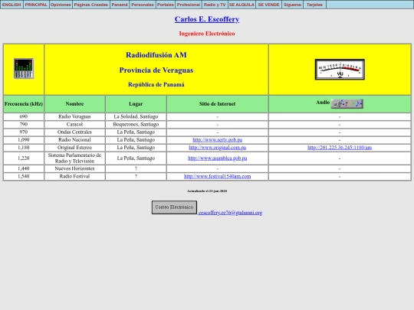Click the Nombre column header

pos(74,104)
